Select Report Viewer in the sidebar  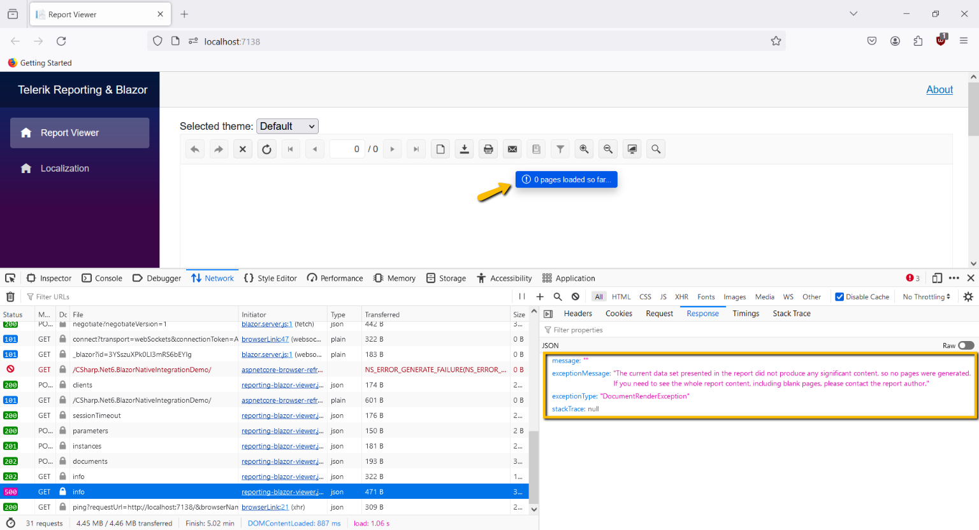pyautogui.click(x=80, y=133)
